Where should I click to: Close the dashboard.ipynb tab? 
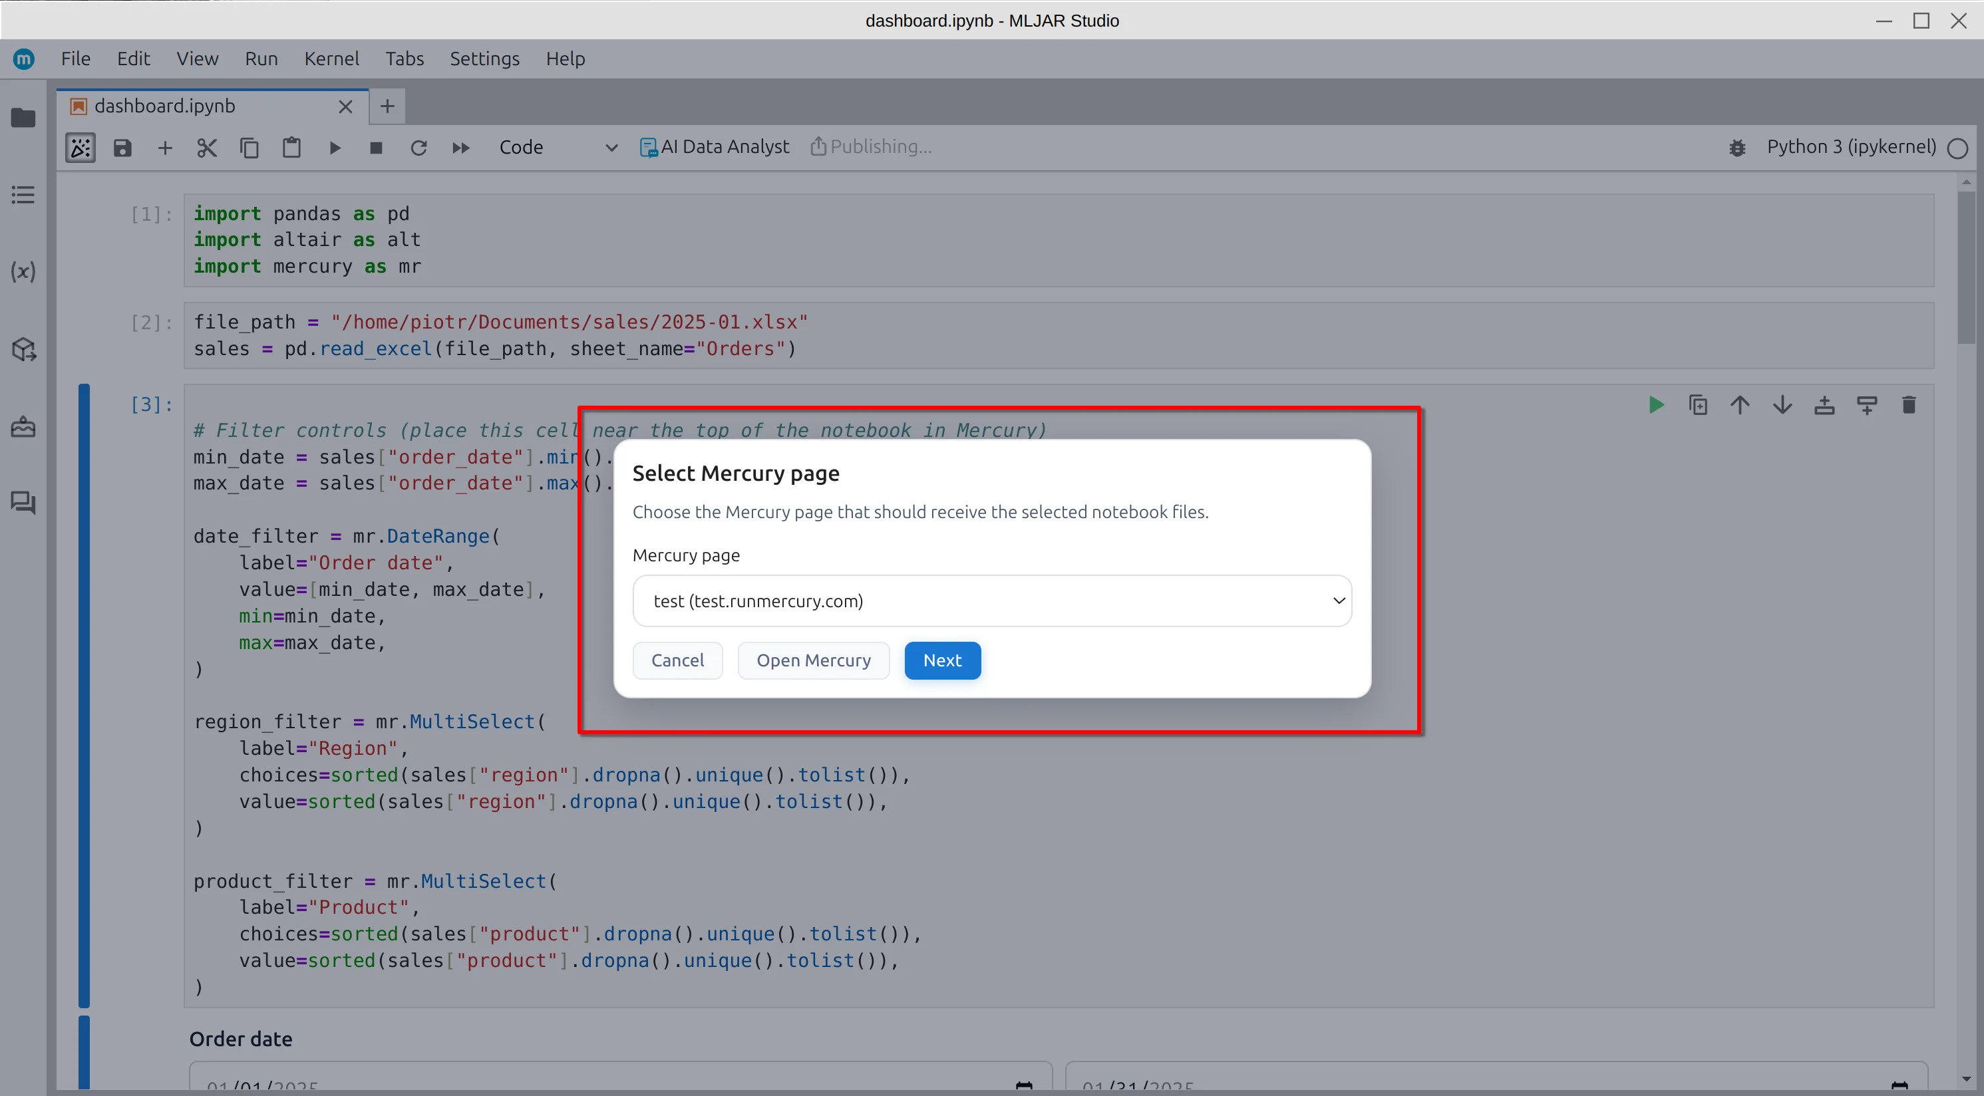pyautogui.click(x=346, y=107)
